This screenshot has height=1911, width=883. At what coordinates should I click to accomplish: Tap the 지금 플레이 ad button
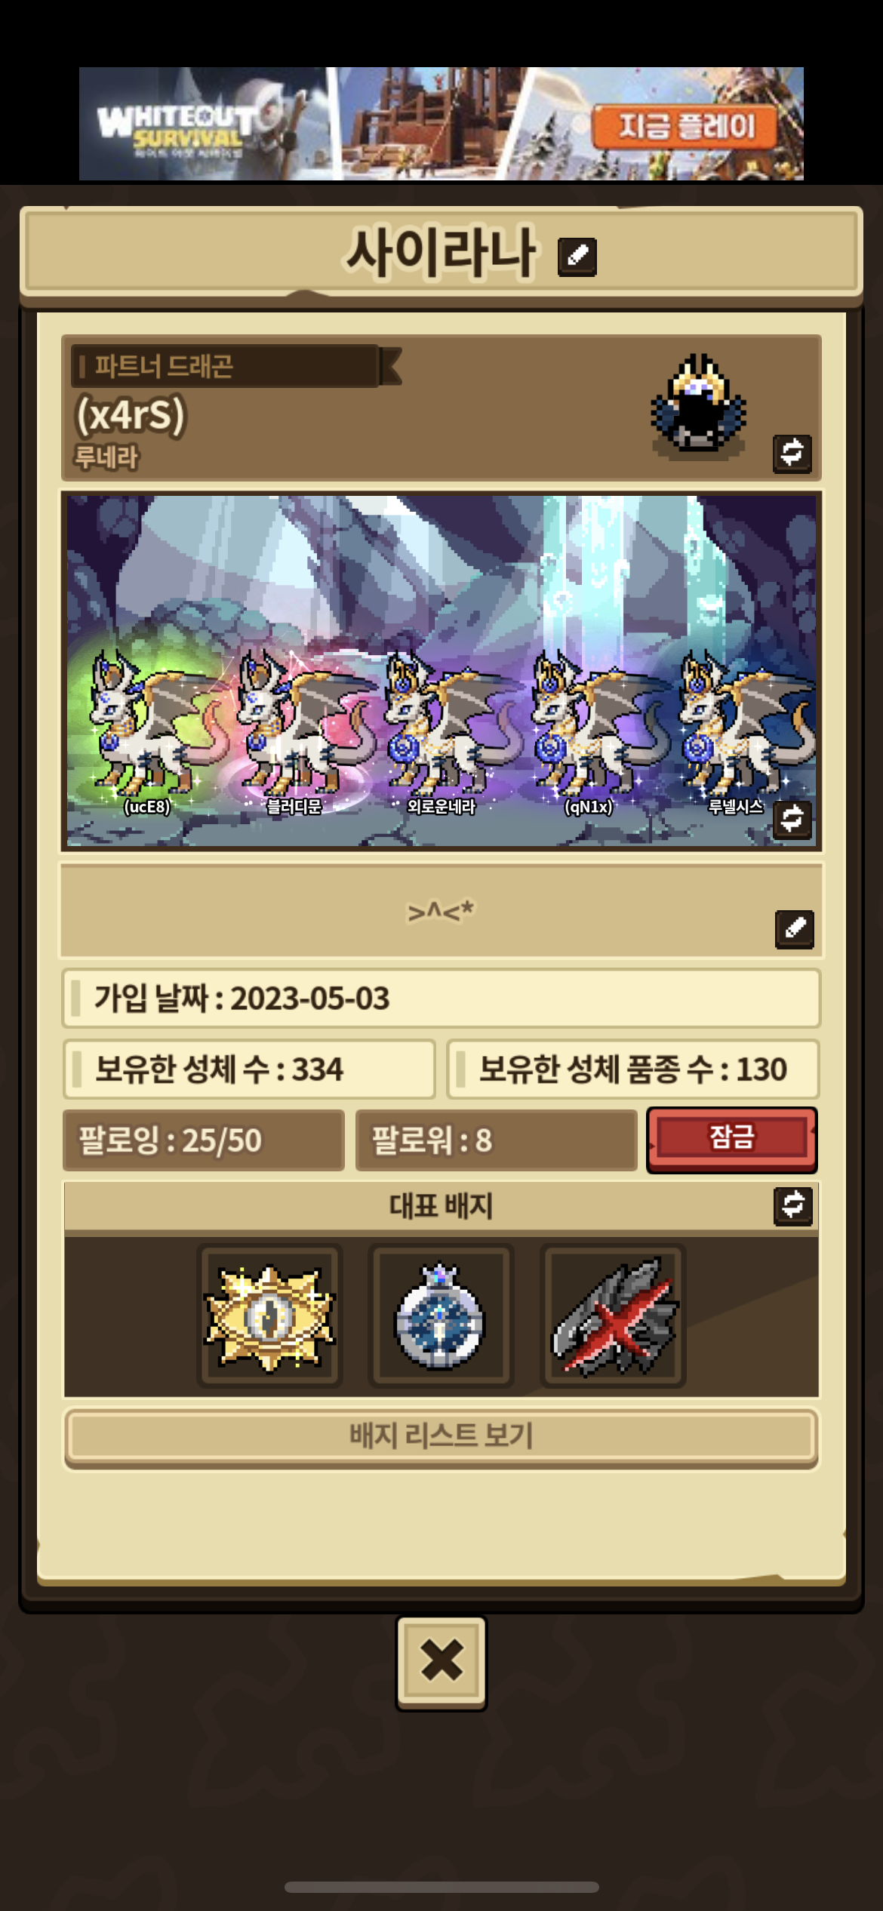coord(686,126)
